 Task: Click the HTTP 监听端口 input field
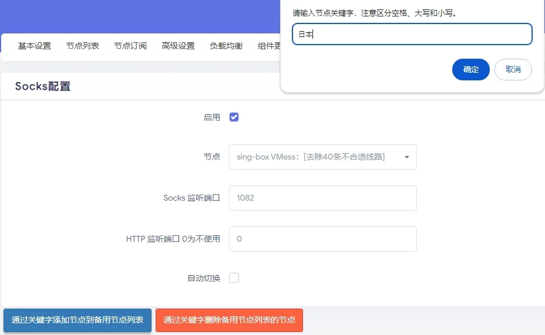point(323,239)
